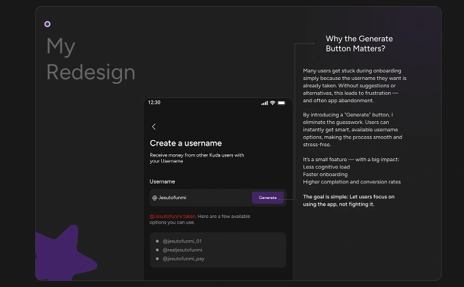
Task: Click the battery icon in phone status bar
Action: pos(281,103)
